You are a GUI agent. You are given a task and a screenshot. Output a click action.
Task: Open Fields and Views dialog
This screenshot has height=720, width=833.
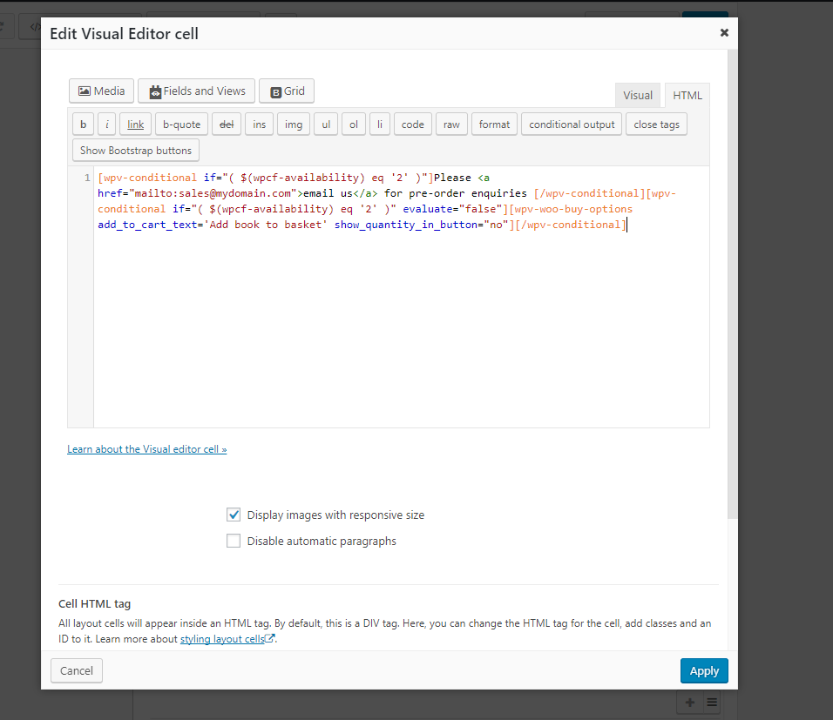[196, 91]
